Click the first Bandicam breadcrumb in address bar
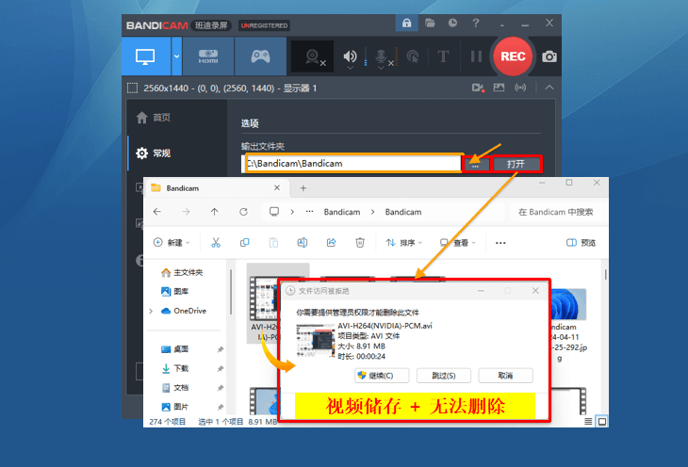Image resolution: width=688 pixels, height=467 pixels. pyautogui.click(x=342, y=212)
